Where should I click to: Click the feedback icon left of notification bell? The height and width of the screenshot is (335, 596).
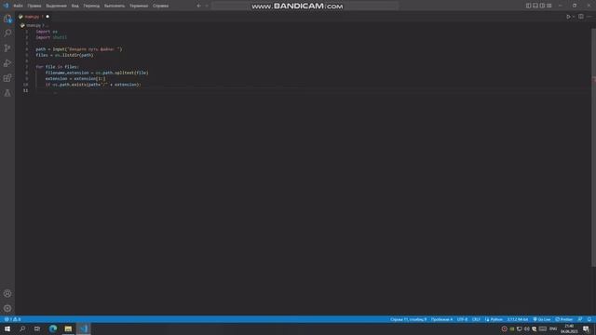click(x=580, y=319)
